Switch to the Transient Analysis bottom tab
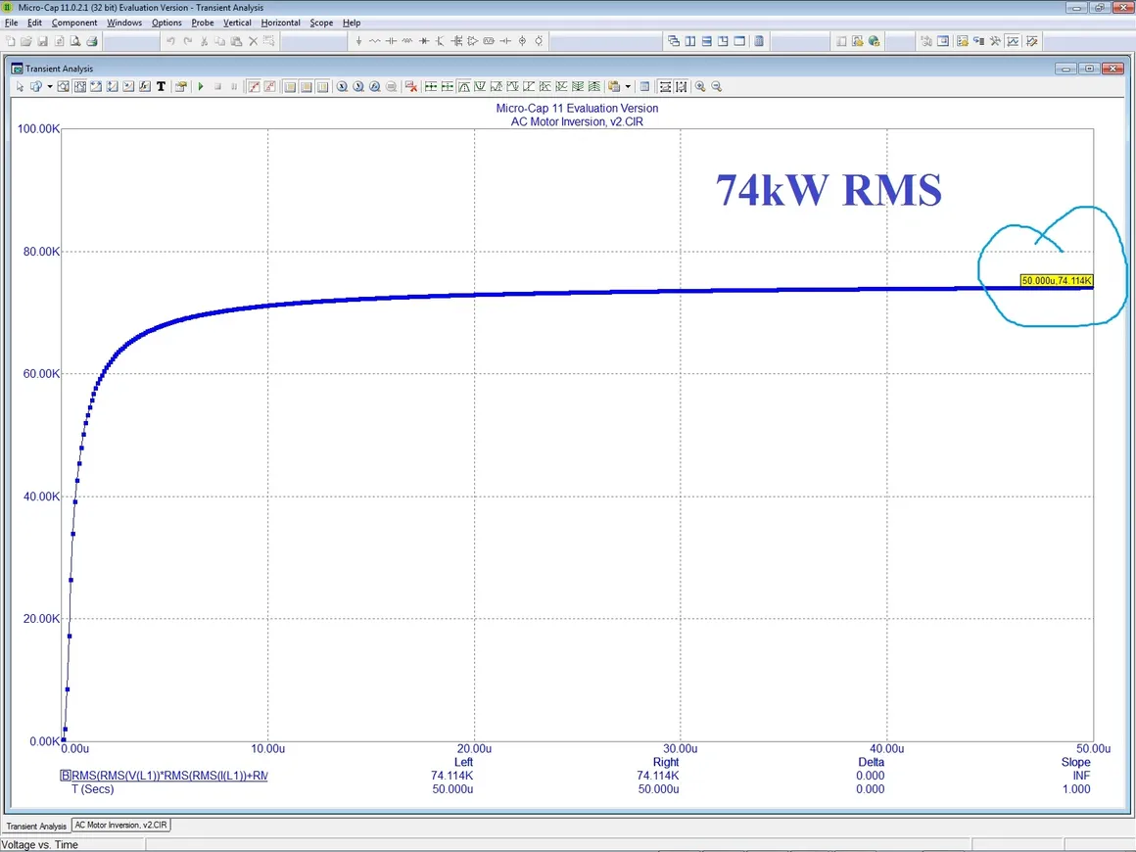Viewport: 1136px width, 852px height. point(36,827)
